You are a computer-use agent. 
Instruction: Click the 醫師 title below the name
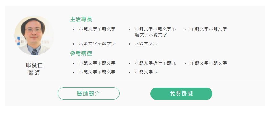[34, 73]
